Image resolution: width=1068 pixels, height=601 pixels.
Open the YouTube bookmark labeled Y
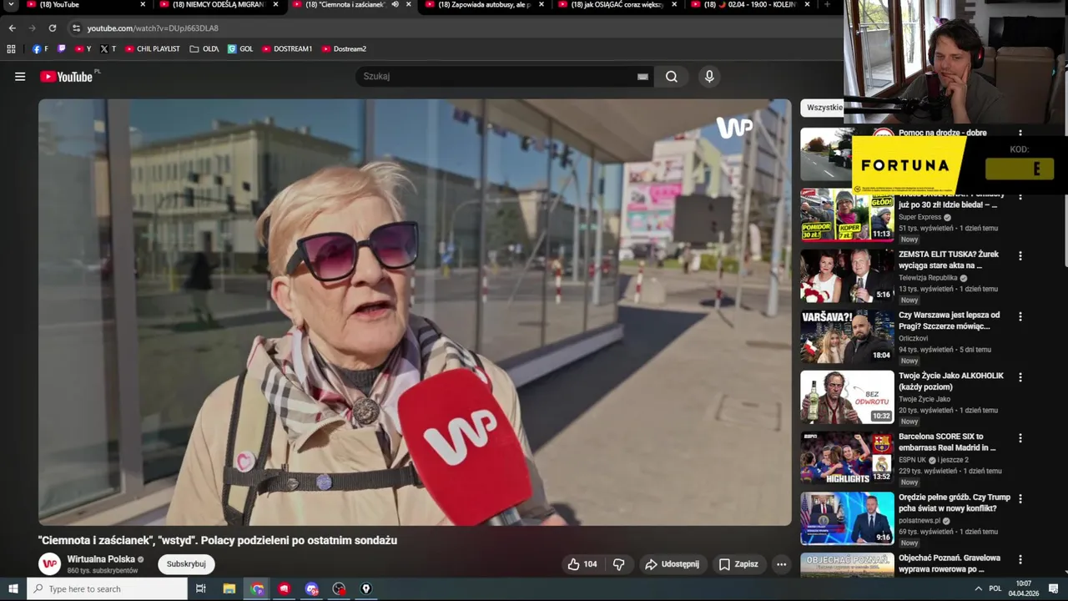(x=83, y=49)
